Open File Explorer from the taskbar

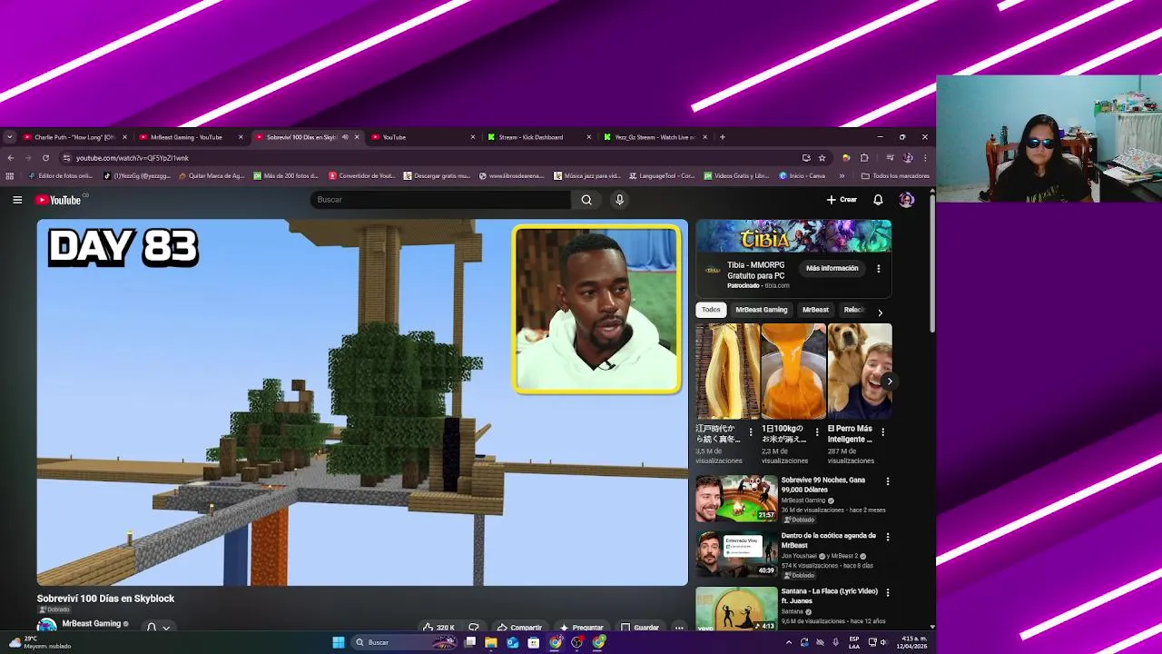pos(491,642)
